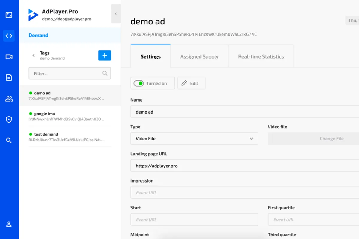Click the demo ad tag ID string
This screenshot has height=239, width=359.
tap(194, 34)
